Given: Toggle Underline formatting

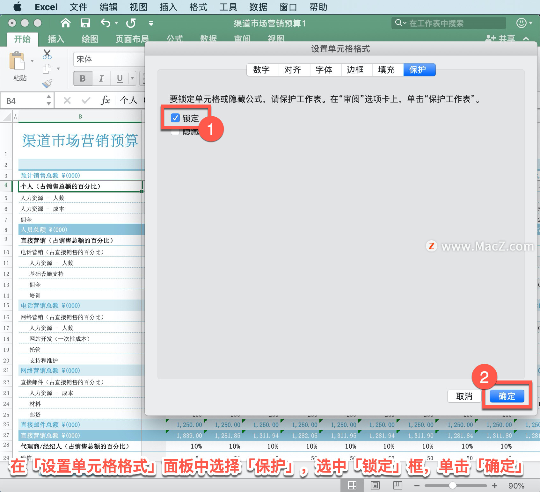Looking at the screenshot, I should coord(120,78).
